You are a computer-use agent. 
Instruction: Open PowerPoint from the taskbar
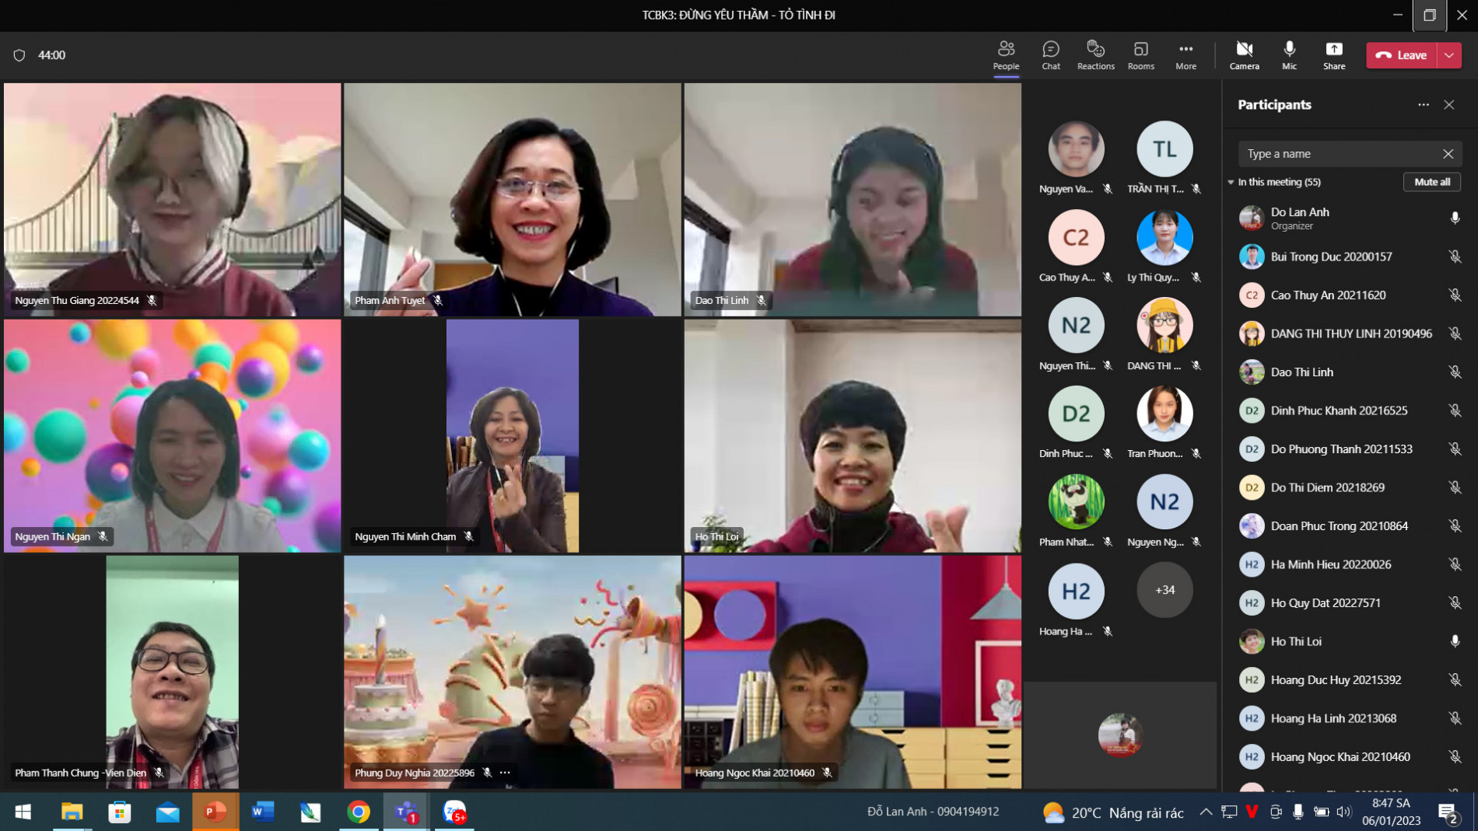[215, 812]
